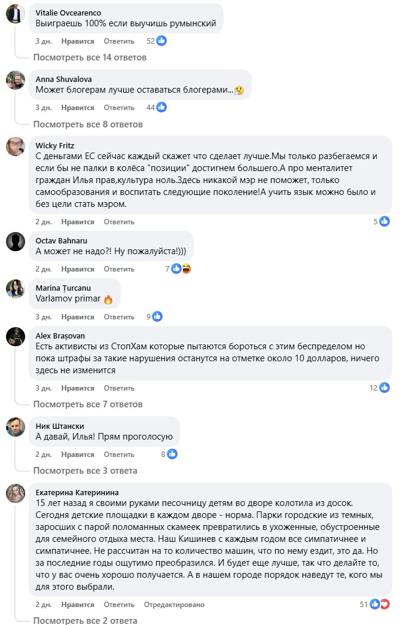Expand 'Посмотреть все 7 ответов' replies

click(x=88, y=404)
